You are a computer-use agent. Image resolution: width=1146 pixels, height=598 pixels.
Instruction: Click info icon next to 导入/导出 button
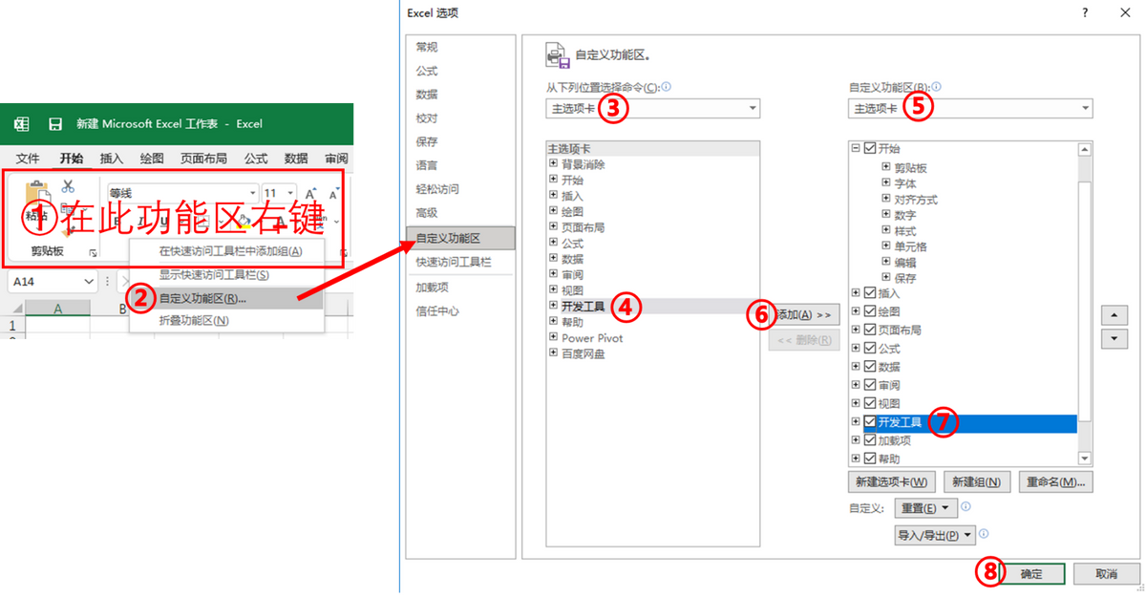coord(983,535)
